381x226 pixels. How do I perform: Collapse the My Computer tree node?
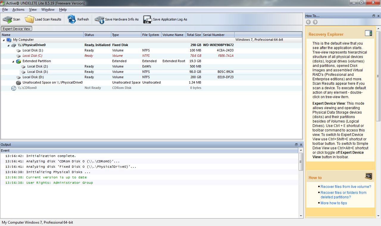4,40
